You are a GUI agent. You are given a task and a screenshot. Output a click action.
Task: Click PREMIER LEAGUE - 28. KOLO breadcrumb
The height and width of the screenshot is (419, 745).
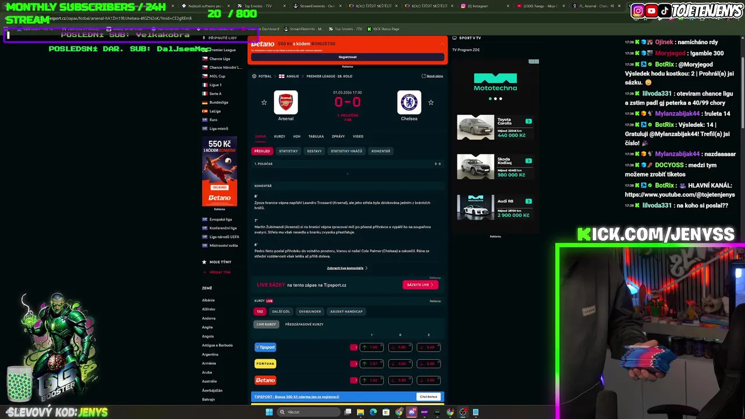pos(329,76)
